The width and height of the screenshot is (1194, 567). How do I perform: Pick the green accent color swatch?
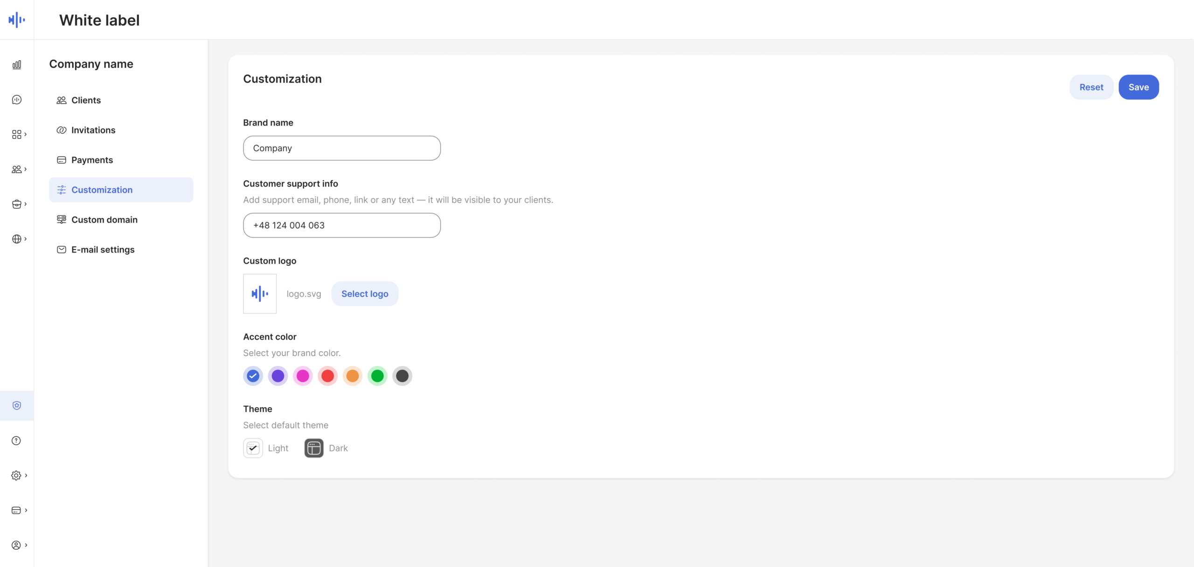tap(377, 376)
